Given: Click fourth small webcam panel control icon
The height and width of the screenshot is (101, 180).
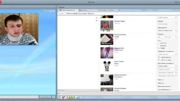Looking at the screenshot, I should (x=53, y=11).
